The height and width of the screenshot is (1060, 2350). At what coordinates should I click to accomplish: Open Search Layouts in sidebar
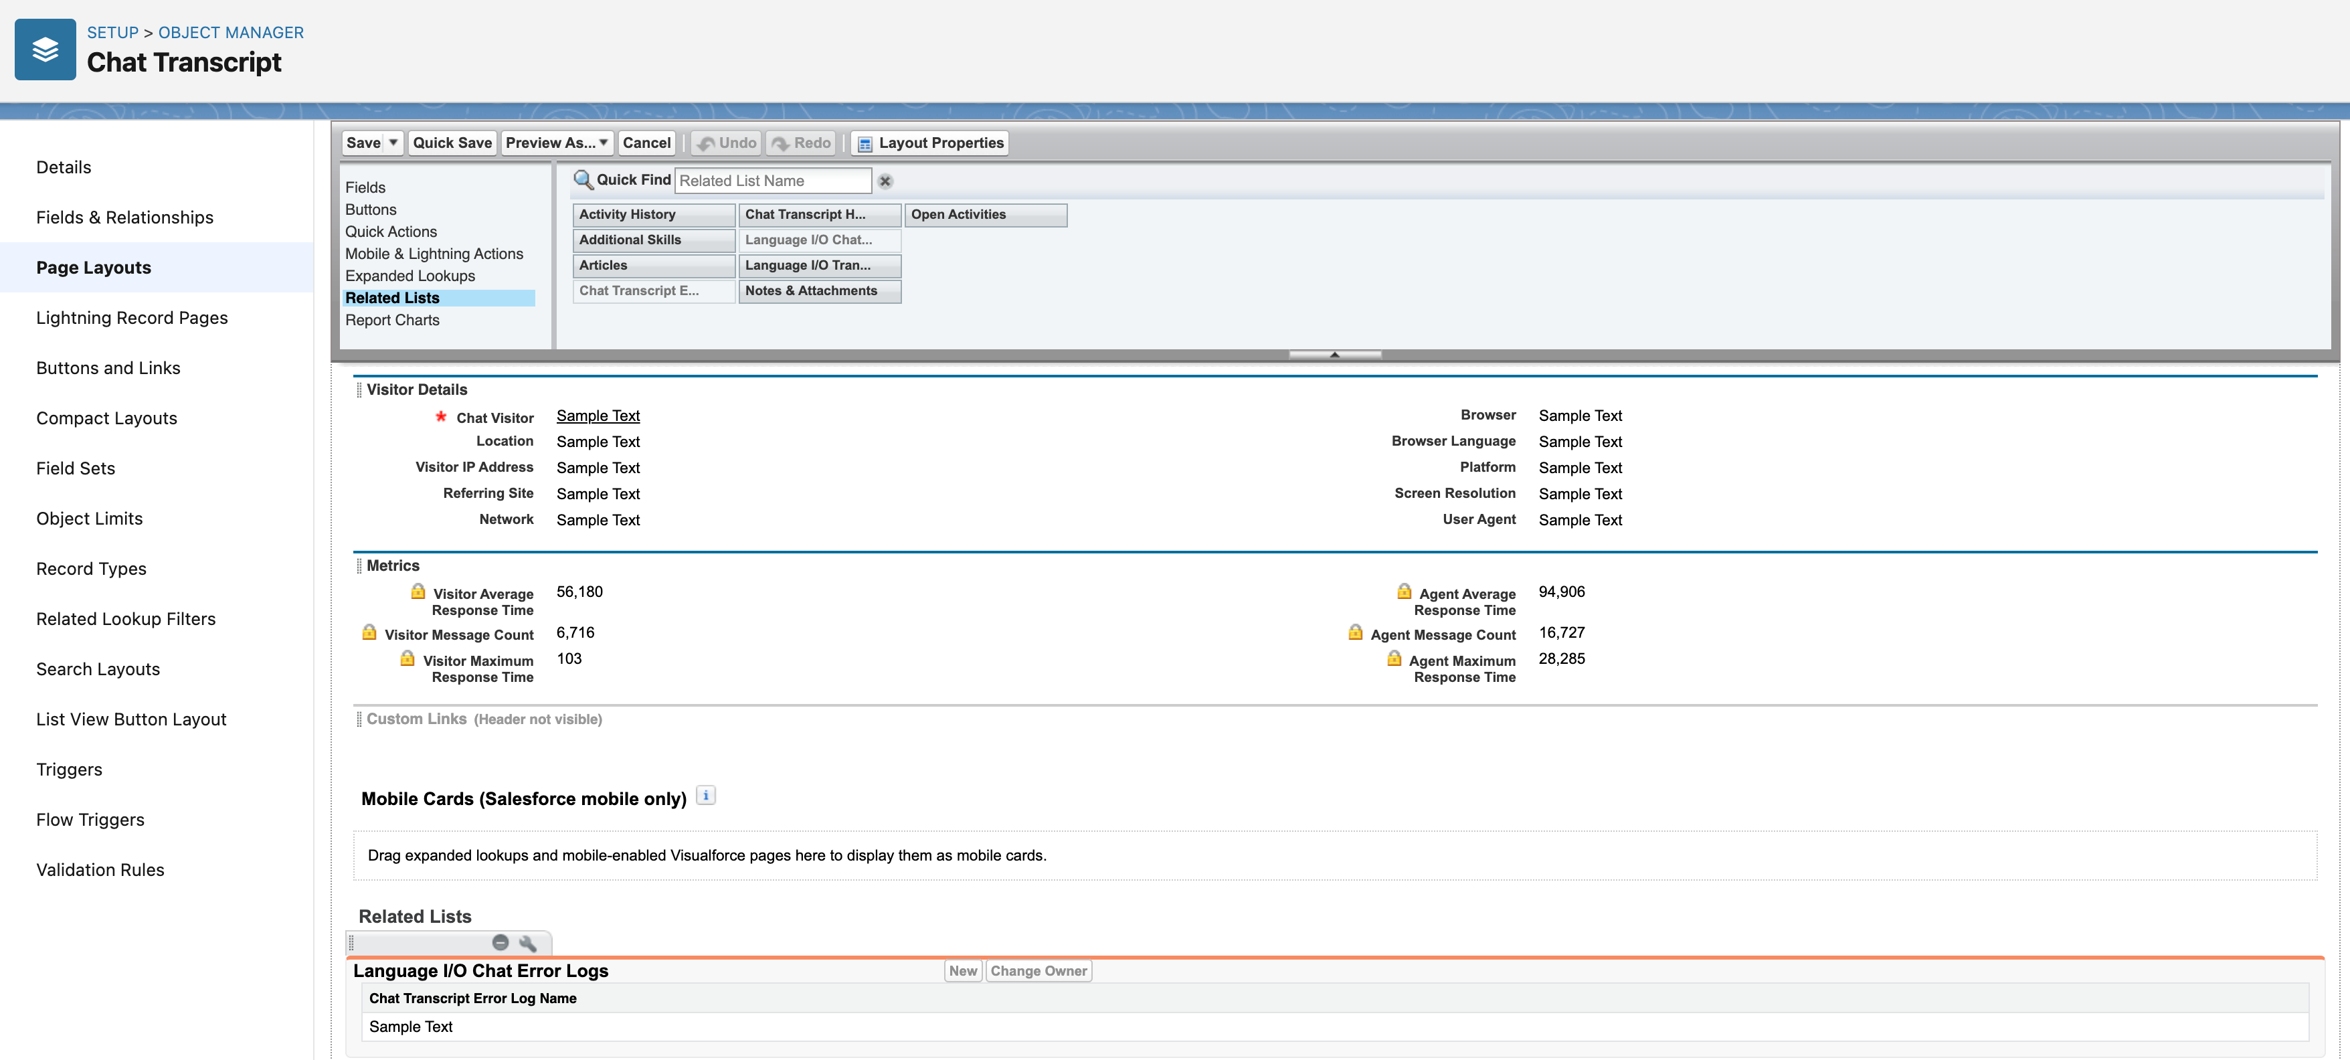(98, 669)
